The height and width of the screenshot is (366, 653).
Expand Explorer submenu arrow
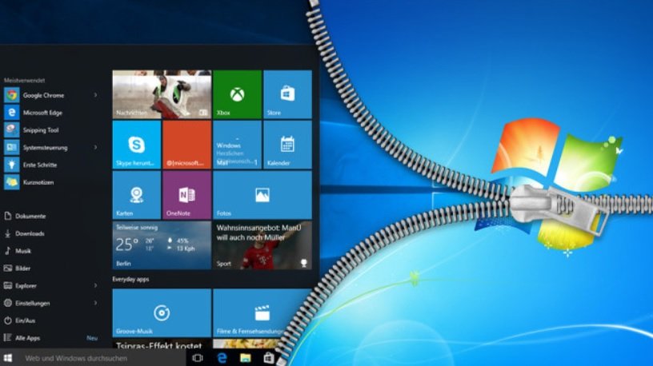(x=95, y=285)
